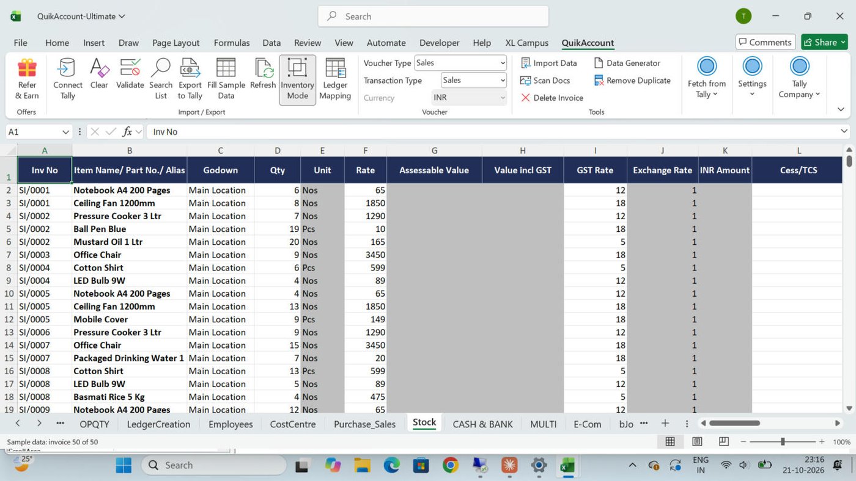The width and height of the screenshot is (856, 481).
Task: Click Export to Tally
Action: (x=190, y=79)
